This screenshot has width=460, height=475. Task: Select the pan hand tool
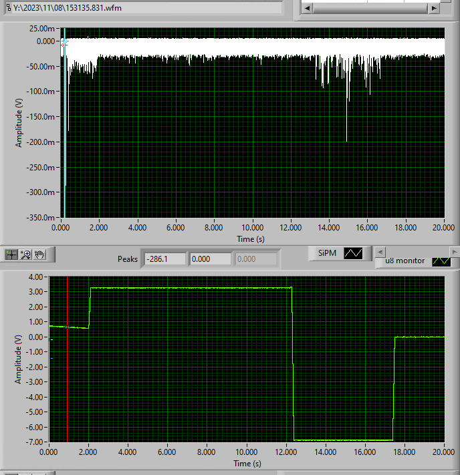(x=39, y=255)
